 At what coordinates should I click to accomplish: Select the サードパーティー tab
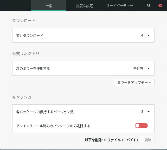(120, 5)
